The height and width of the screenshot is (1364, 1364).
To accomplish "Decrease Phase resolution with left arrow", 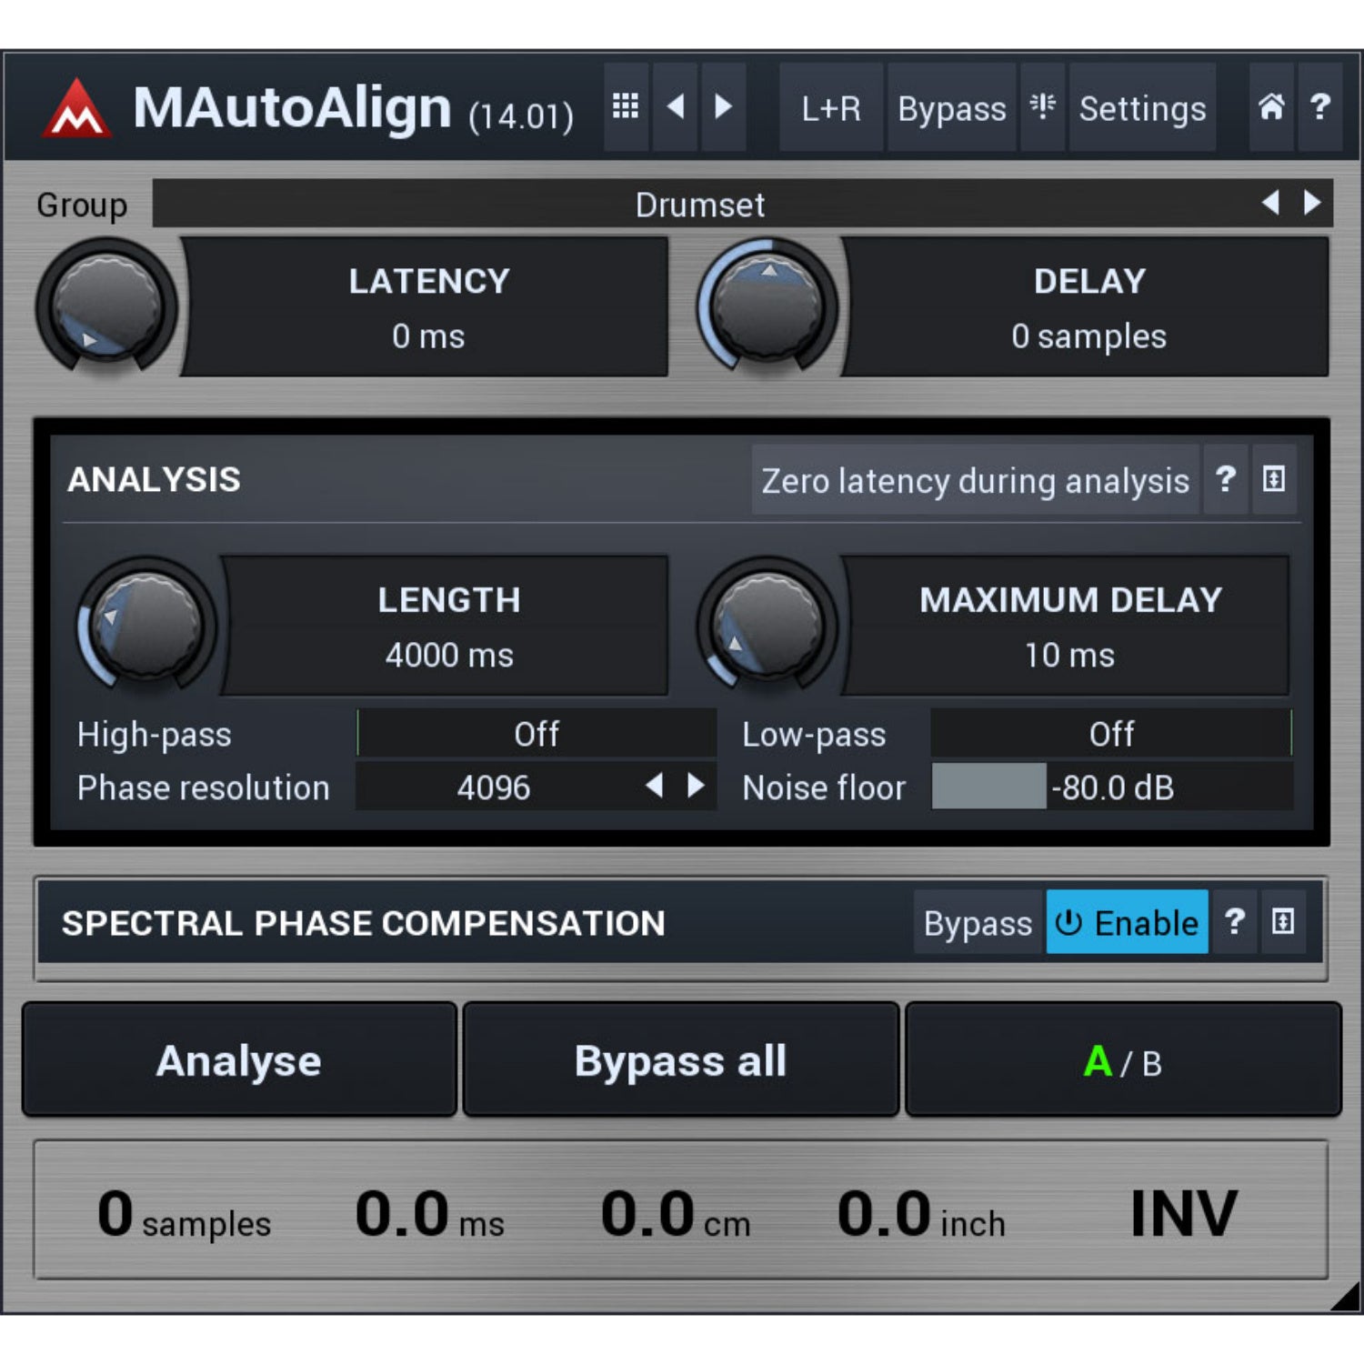I will (x=655, y=786).
